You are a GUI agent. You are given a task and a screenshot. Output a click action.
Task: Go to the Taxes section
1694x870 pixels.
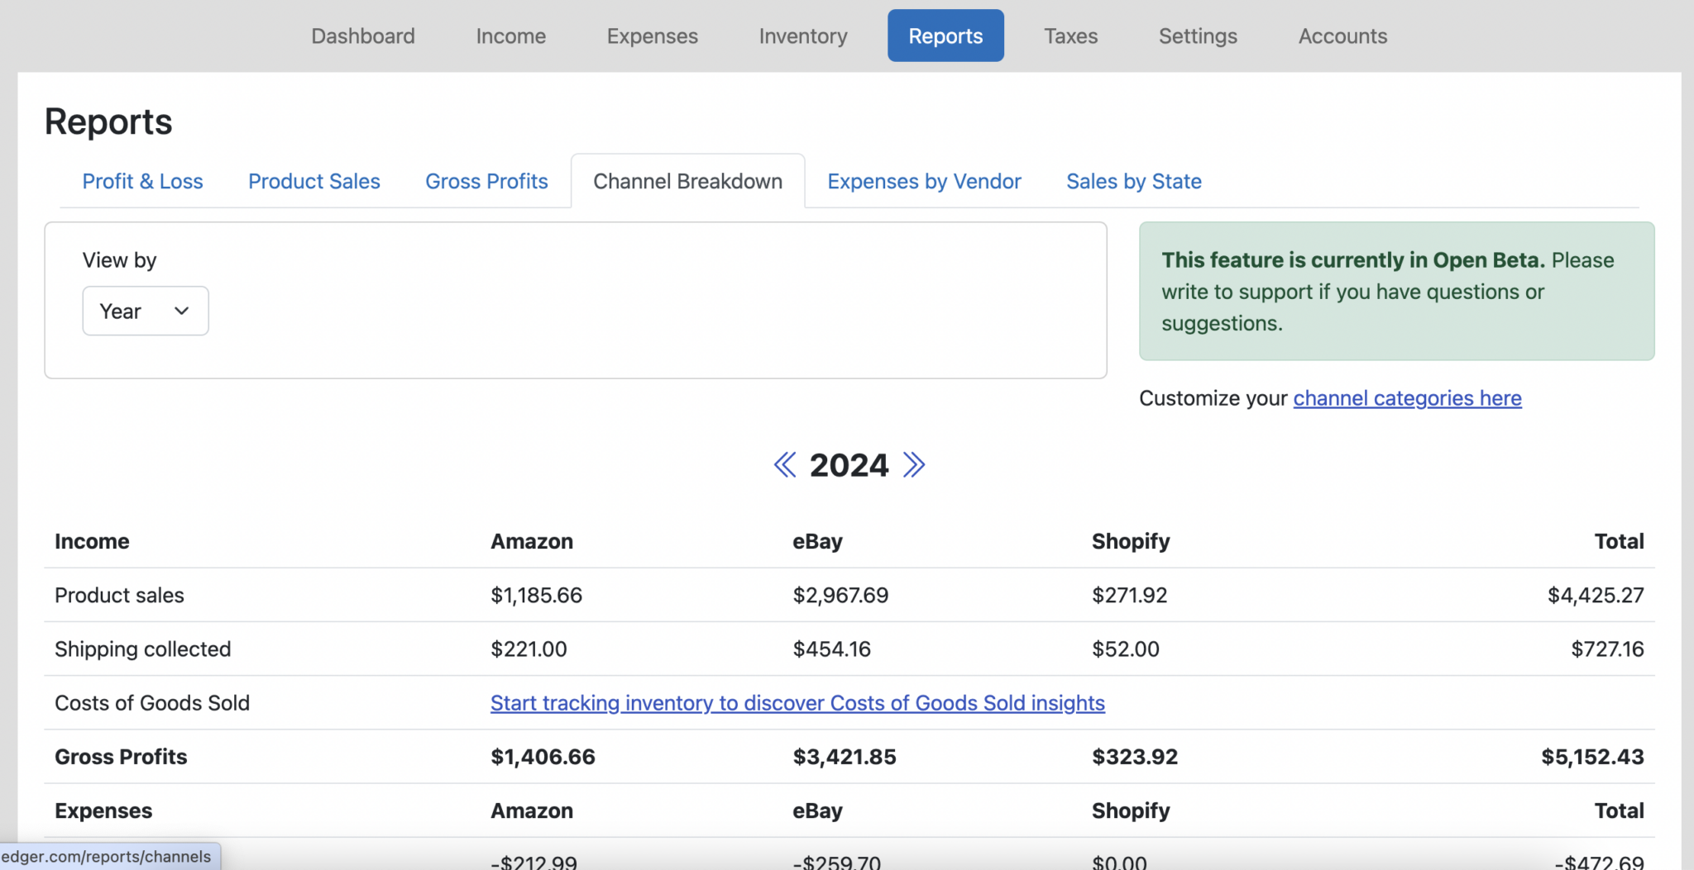[1071, 36]
